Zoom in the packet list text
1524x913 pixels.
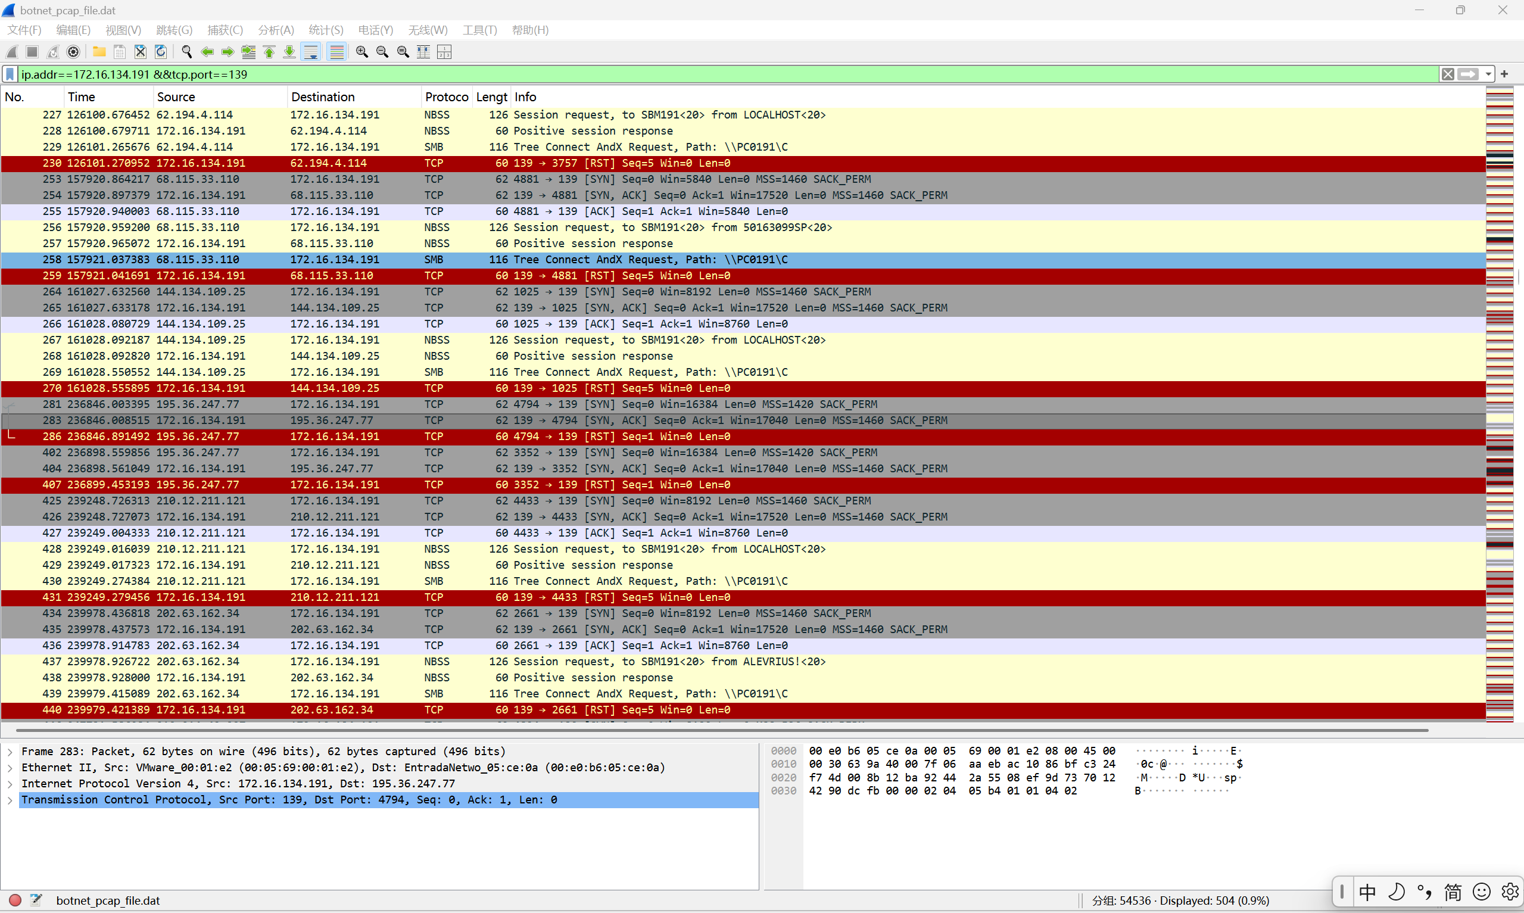tap(361, 52)
